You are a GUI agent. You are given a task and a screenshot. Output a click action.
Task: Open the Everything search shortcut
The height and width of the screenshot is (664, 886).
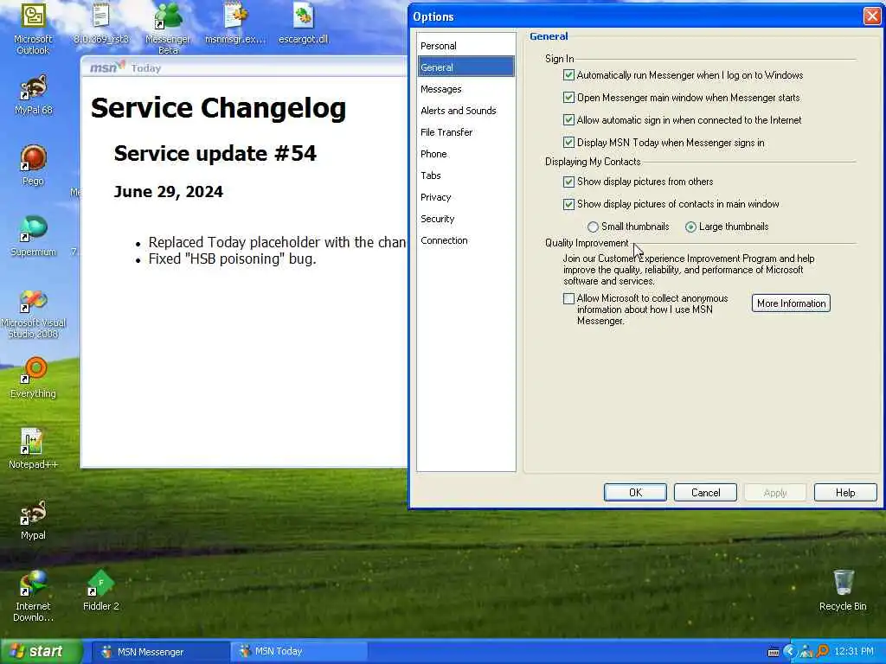tap(34, 378)
